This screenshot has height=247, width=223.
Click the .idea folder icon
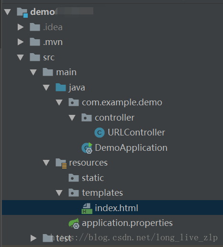click(35, 27)
